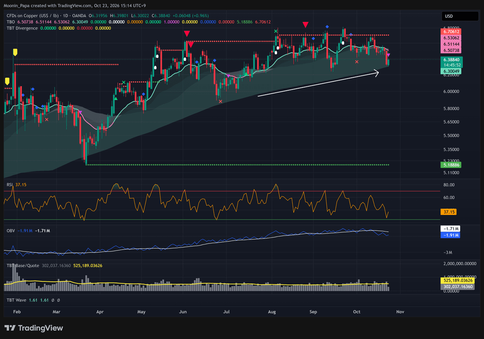Select the TBT Wave pane label
The image size is (484, 339).
pyautogui.click(x=16, y=300)
